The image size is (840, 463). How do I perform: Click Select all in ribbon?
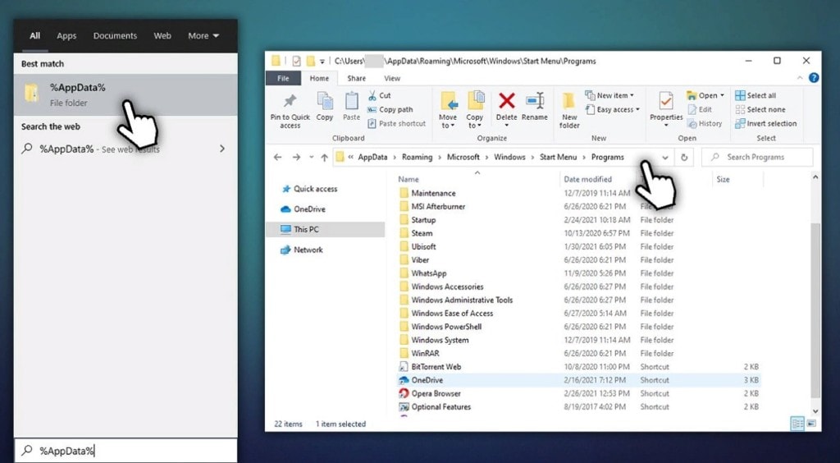[756, 95]
